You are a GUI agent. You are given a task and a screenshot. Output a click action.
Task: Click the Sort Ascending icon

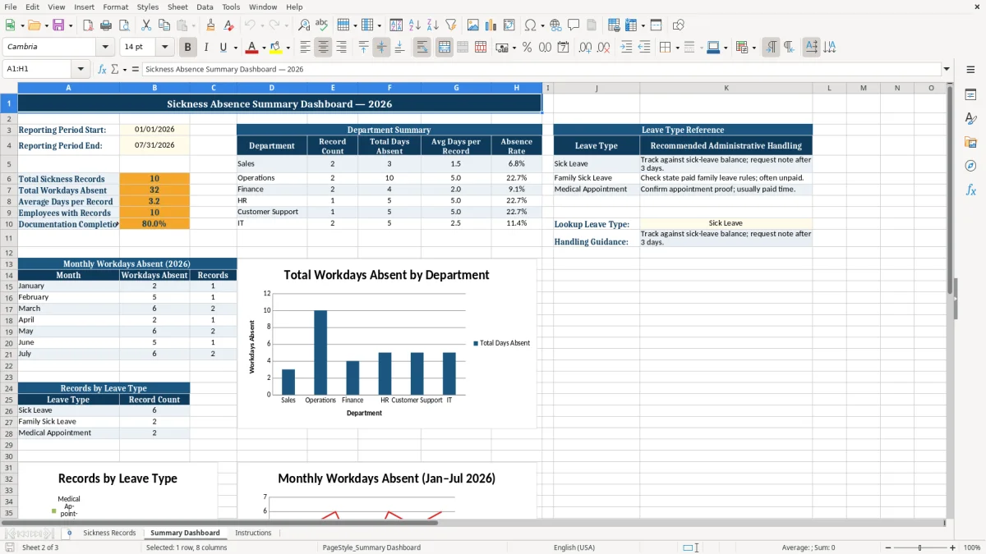point(415,25)
